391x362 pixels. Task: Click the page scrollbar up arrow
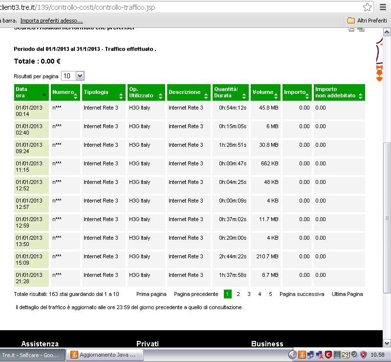tap(387, 32)
